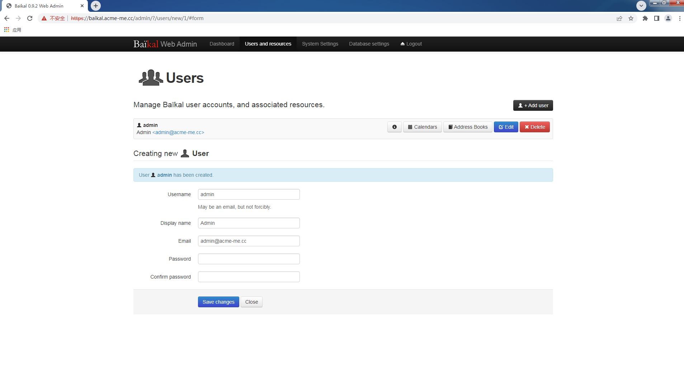
Task: Focus the Username input field
Action: coord(249,194)
